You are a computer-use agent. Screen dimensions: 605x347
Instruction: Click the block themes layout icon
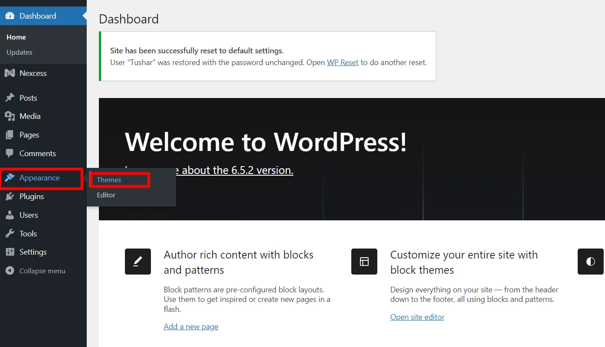(x=364, y=262)
